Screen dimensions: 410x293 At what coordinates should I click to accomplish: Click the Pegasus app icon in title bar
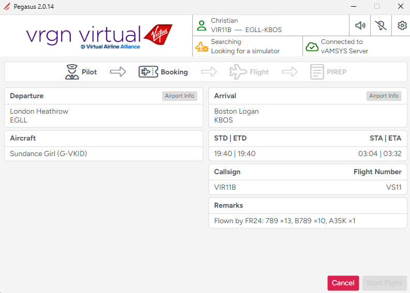(7, 7)
